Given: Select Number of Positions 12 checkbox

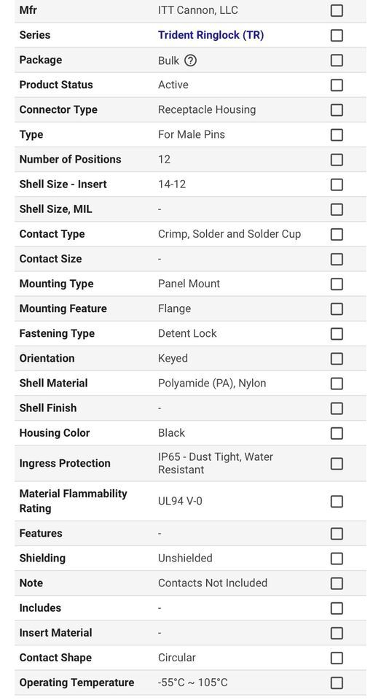Looking at the screenshot, I should (x=337, y=160).
